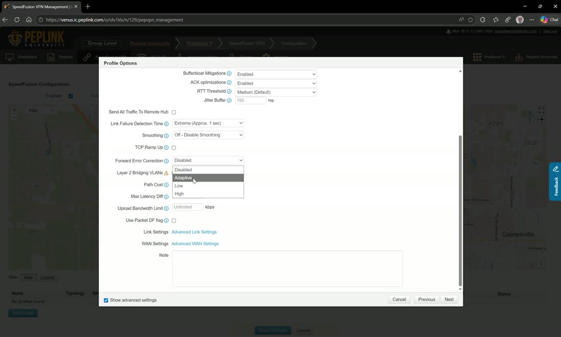
Task: Open RTT Threshold dropdown
Action: [x=276, y=92]
